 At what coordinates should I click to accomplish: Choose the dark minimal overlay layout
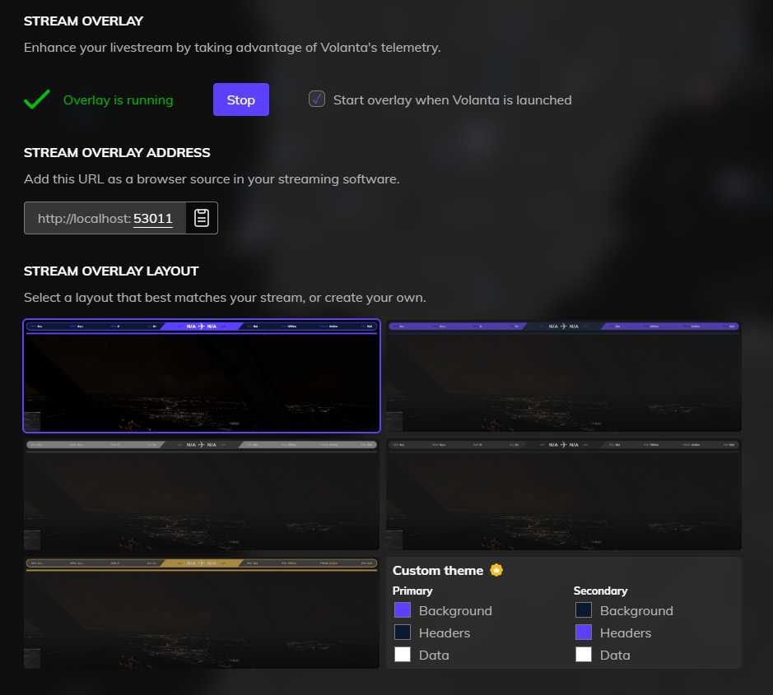(x=564, y=494)
